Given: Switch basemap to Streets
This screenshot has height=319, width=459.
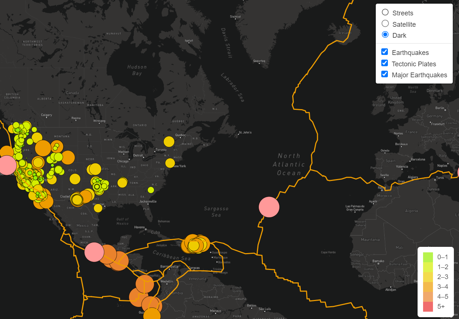Looking at the screenshot, I should 385,12.
